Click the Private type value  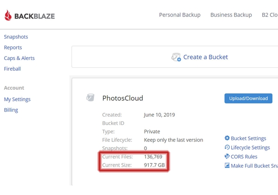pyautogui.click(x=152, y=131)
